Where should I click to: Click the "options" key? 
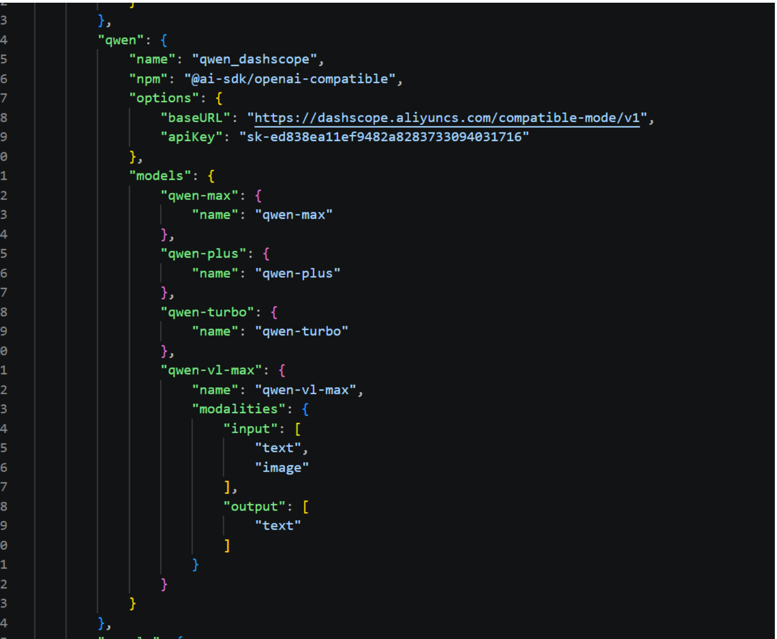click(x=163, y=98)
